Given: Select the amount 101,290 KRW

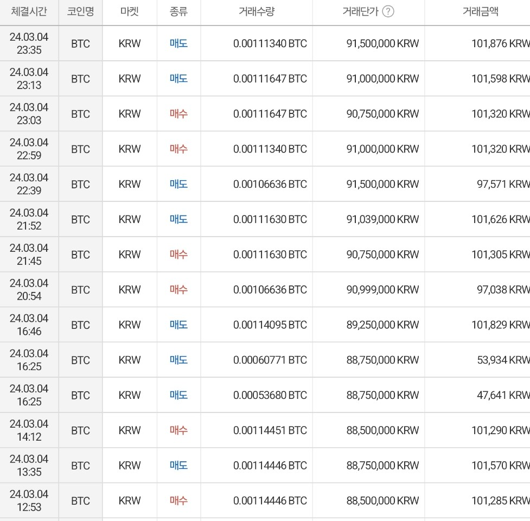Looking at the screenshot, I should click(x=501, y=430).
